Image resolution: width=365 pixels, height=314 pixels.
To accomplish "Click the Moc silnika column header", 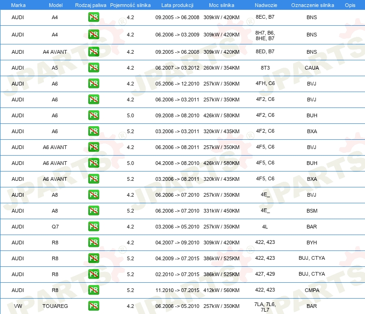I will coord(221,5).
